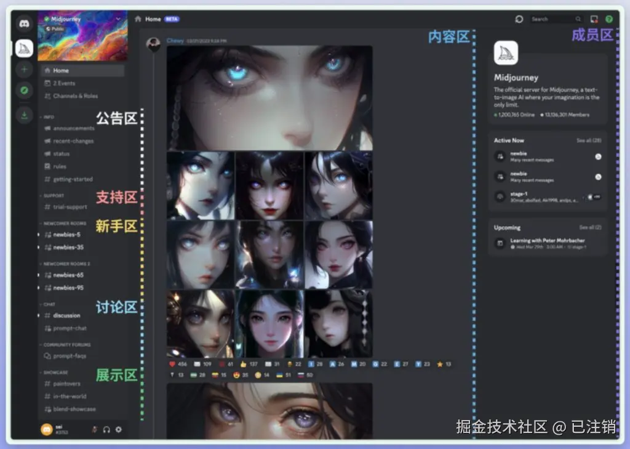Open the Learning with Peter Mohrbacher event
Screen dimensions: 630x449
pos(547,243)
